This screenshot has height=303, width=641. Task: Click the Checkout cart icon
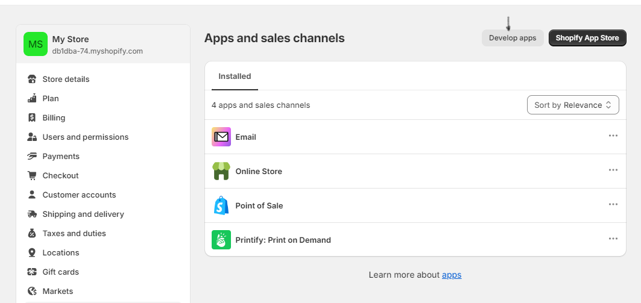[x=32, y=175]
